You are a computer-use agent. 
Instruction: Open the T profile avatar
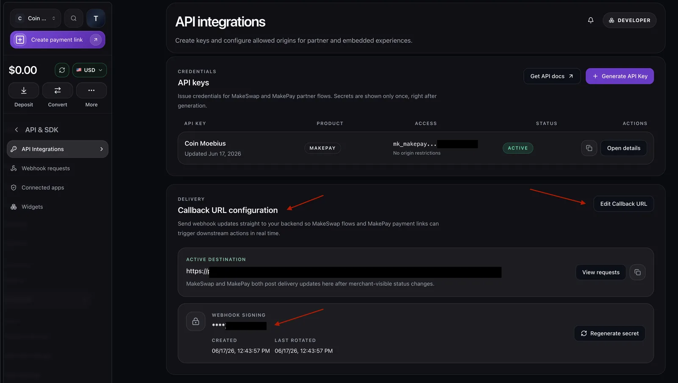[96, 18]
